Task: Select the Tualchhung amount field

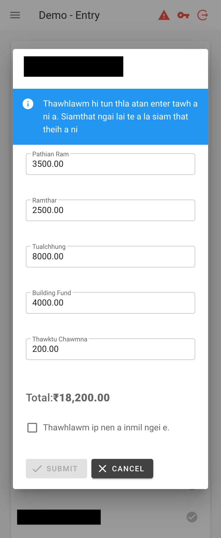Action: tap(110, 257)
